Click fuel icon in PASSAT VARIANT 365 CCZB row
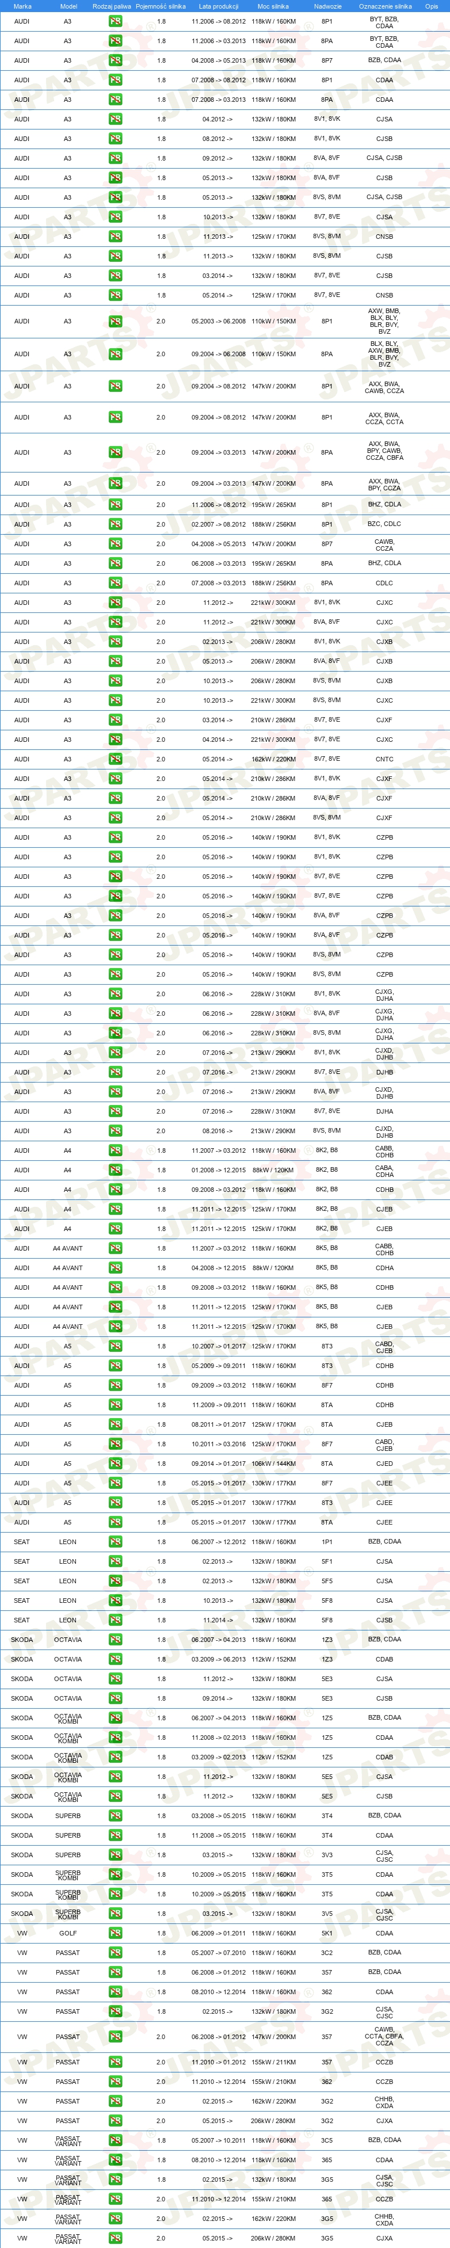 pos(115,2199)
